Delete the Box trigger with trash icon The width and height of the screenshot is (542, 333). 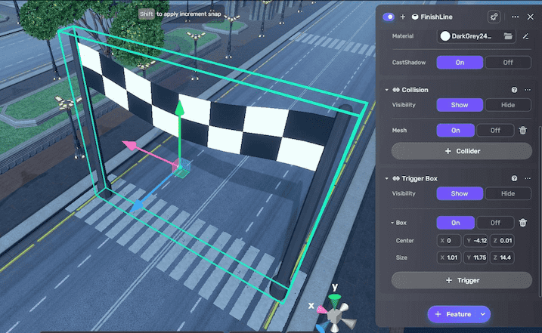point(522,223)
